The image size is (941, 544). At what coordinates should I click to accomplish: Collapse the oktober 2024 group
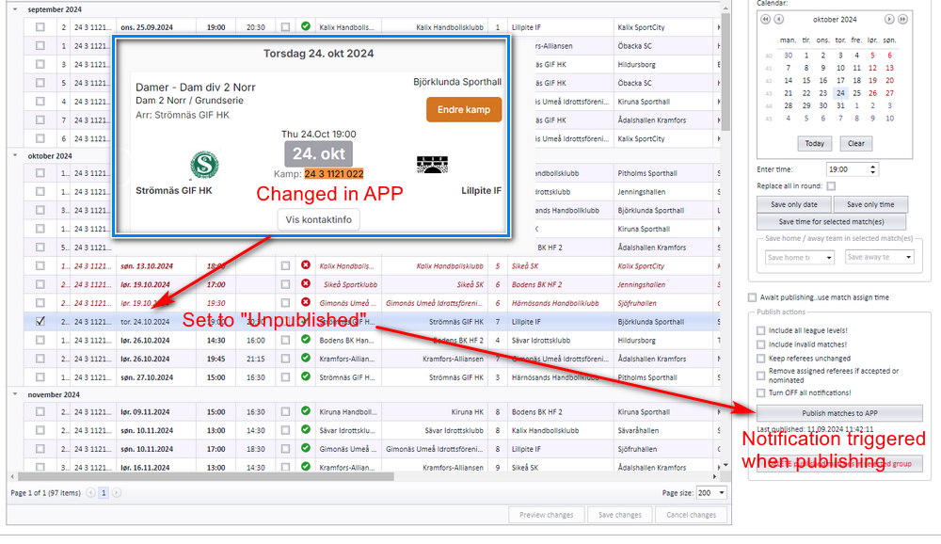click(15, 155)
